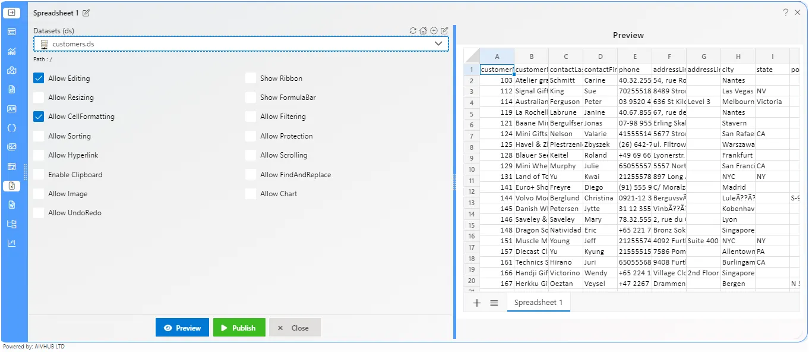Enable Allow Image checkbox
809x352 pixels.
39,194
